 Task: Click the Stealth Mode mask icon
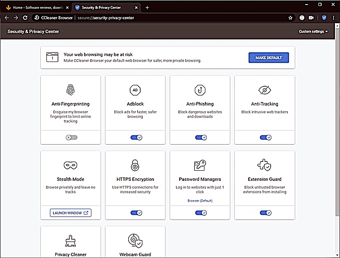point(70,165)
